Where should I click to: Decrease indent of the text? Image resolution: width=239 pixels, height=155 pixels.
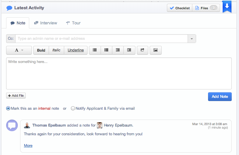tap(118, 50)
